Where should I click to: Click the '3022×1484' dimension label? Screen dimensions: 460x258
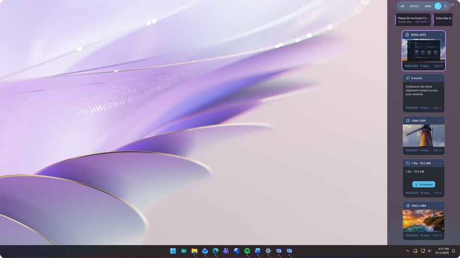[x=419, y=205]
